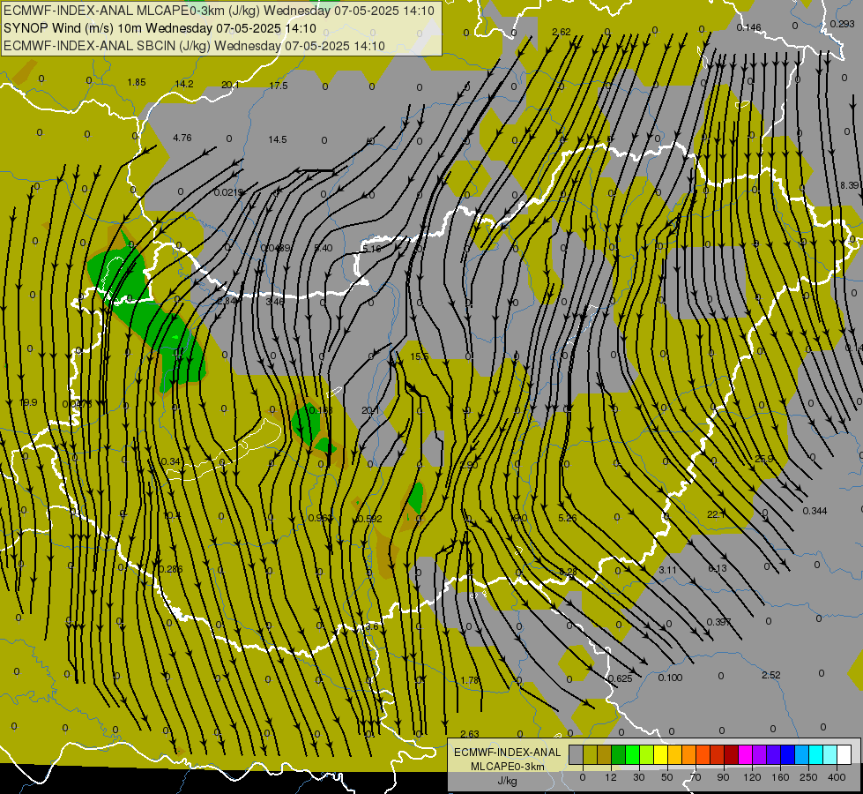Viewport: 863px width, 794px height.
Task: Click the map value 19.9
Action: pos(28,403)
